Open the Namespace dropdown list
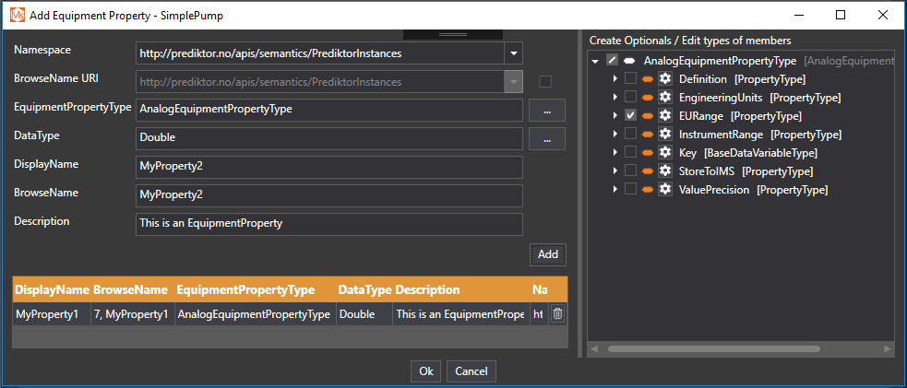 click(x=514, y=53)
